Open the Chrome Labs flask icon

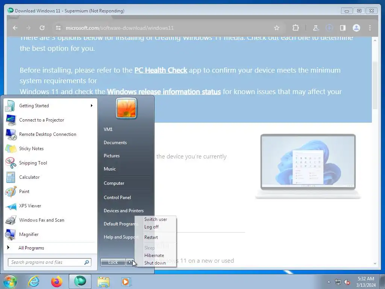point(316,28)
